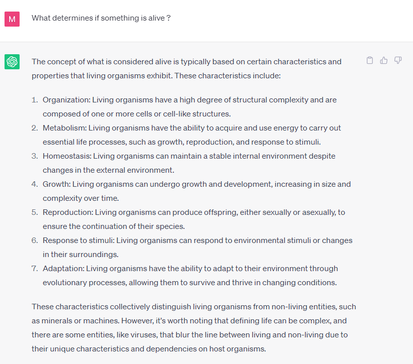
Task: Click the list number 1 marker
Action: pos(35,100)
